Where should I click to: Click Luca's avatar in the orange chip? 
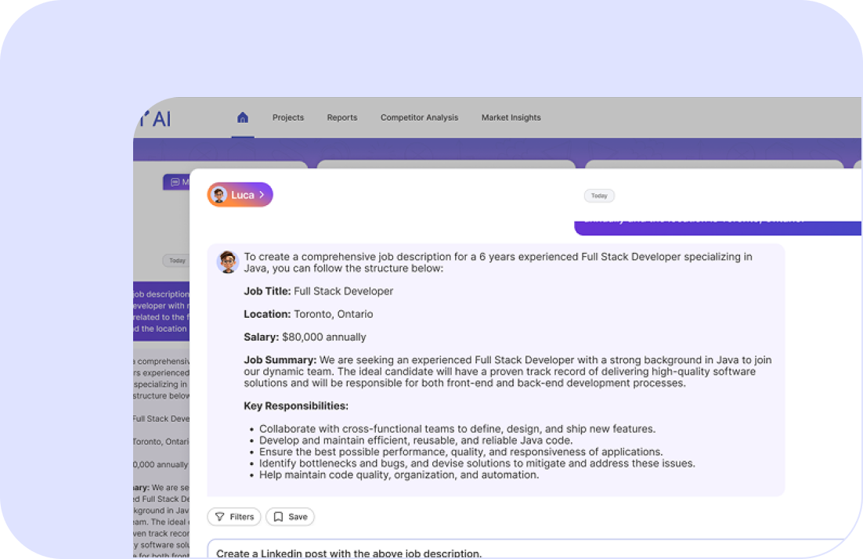click(x=219, y=195)
